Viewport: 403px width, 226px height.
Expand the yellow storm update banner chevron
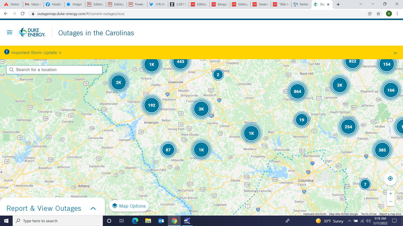pos(395,53)
